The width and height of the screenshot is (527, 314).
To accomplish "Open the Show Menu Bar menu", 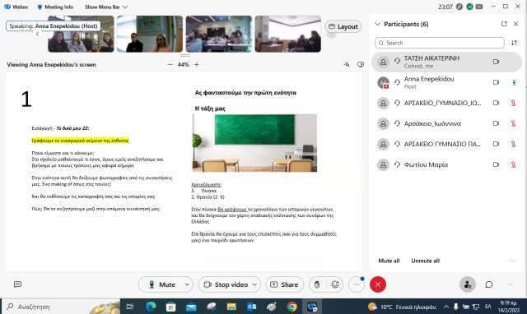I will pos(106,7).
